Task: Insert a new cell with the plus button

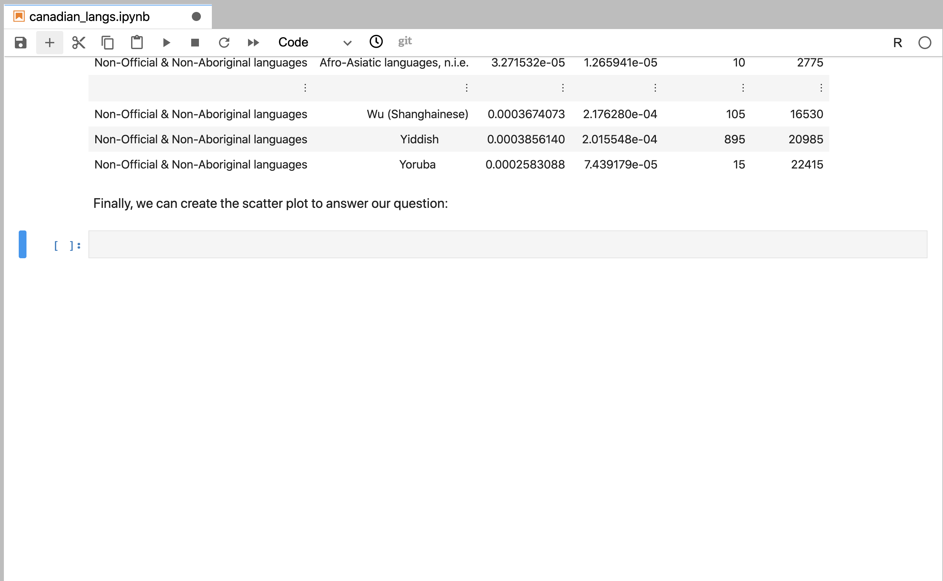Action: coord(50,42)
